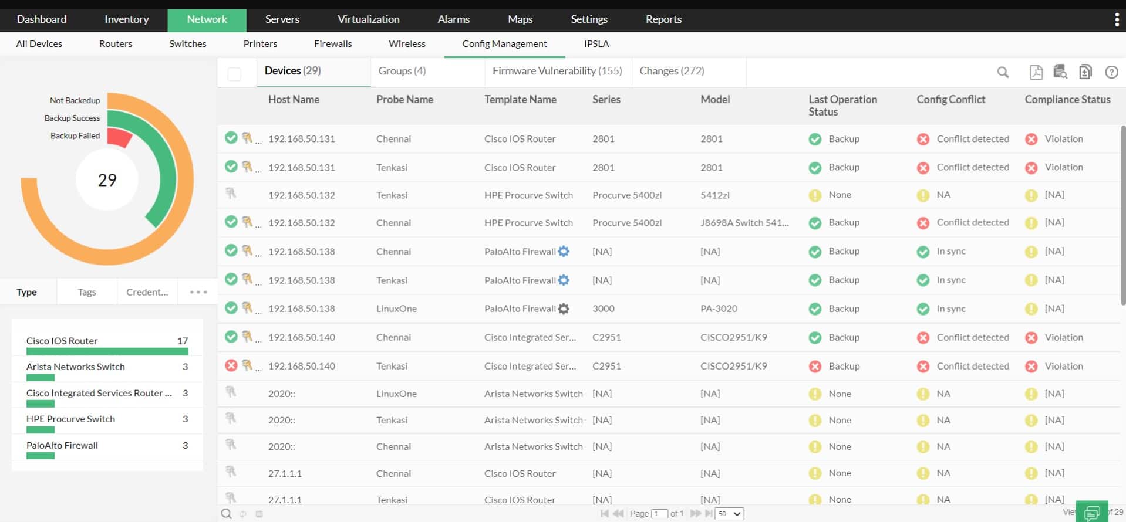This screenshot has height=522, width=1126.
Task: Click the vertical scrollbar of the device table
Action: pyautogui.click(x=1122, y=215)
